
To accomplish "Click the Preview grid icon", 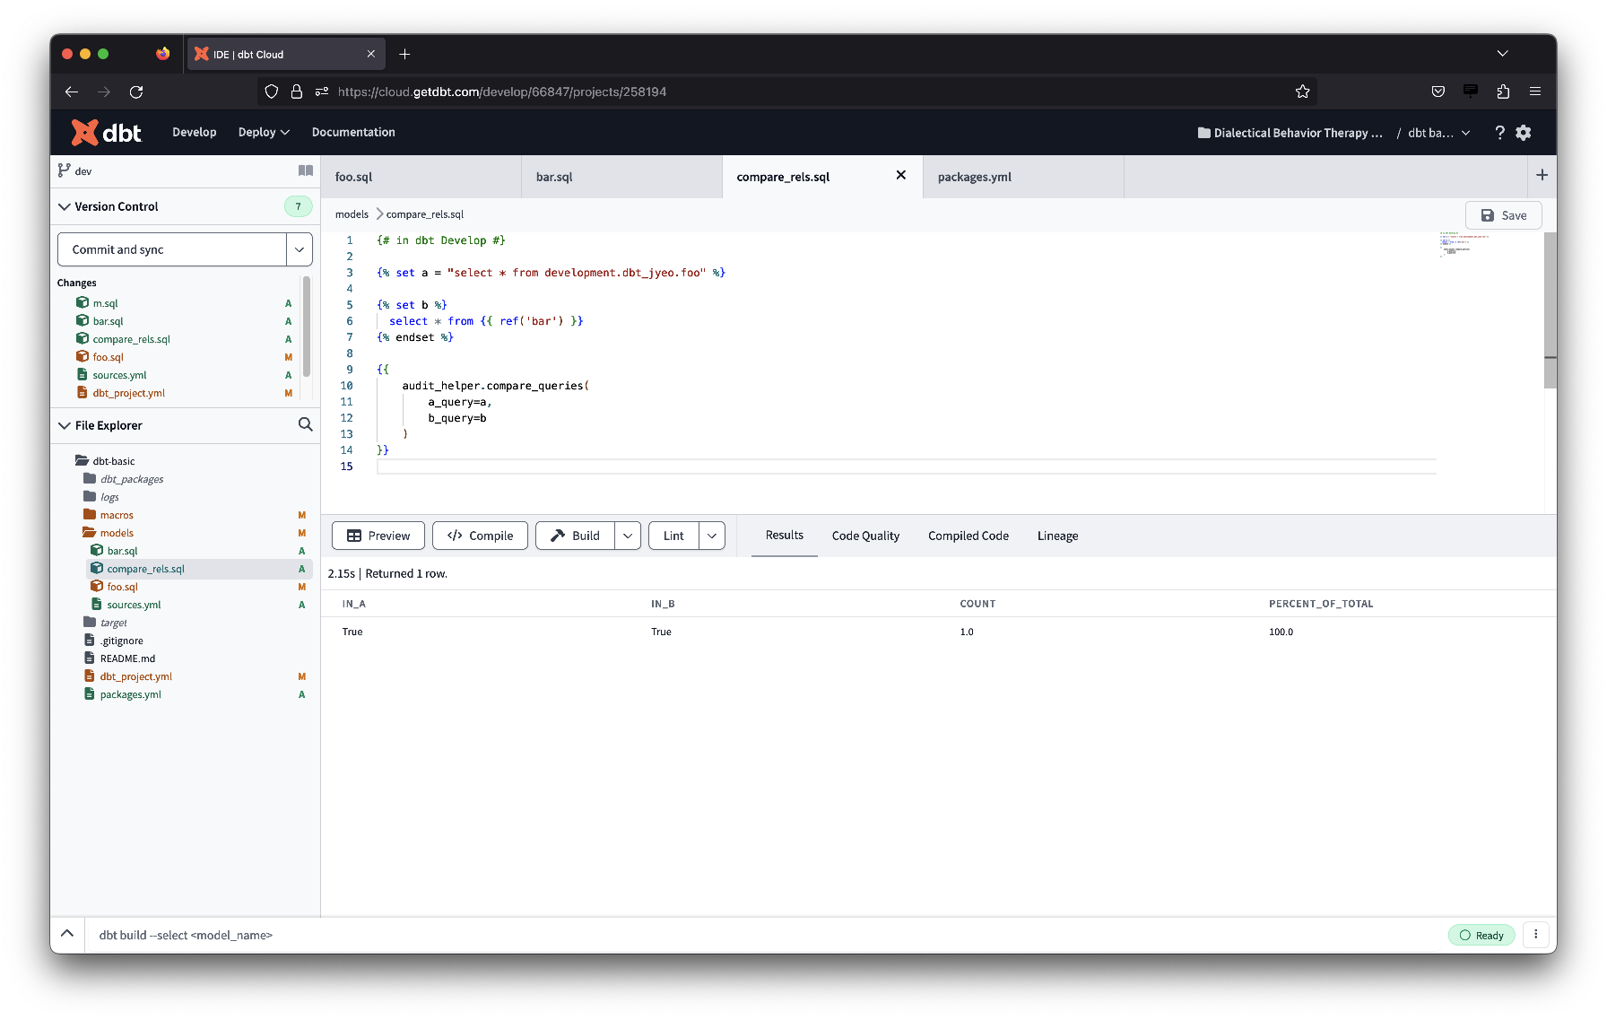I will point(356,535).
